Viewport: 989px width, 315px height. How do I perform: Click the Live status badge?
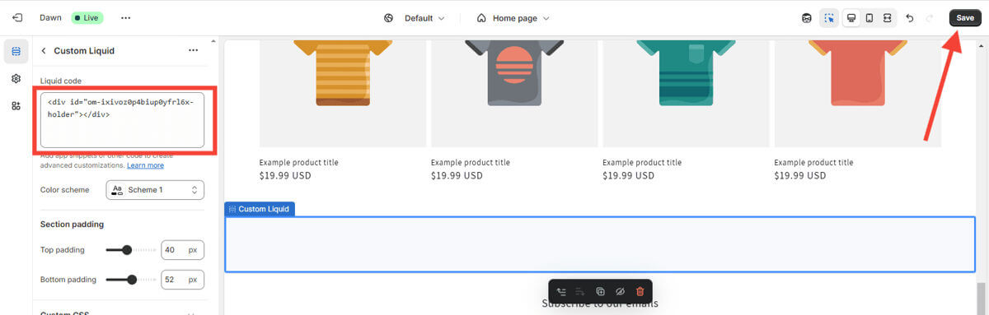tap(87, 17)
